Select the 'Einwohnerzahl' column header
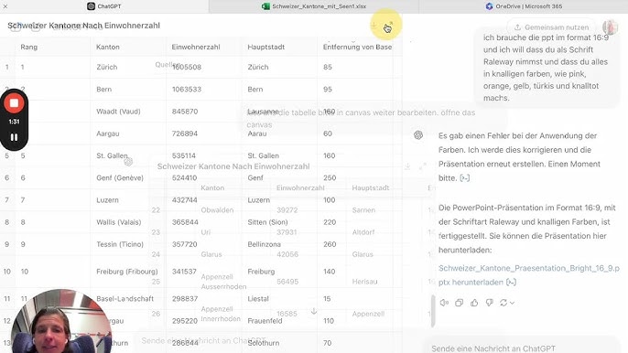628x353 pixels. [196, 47]
